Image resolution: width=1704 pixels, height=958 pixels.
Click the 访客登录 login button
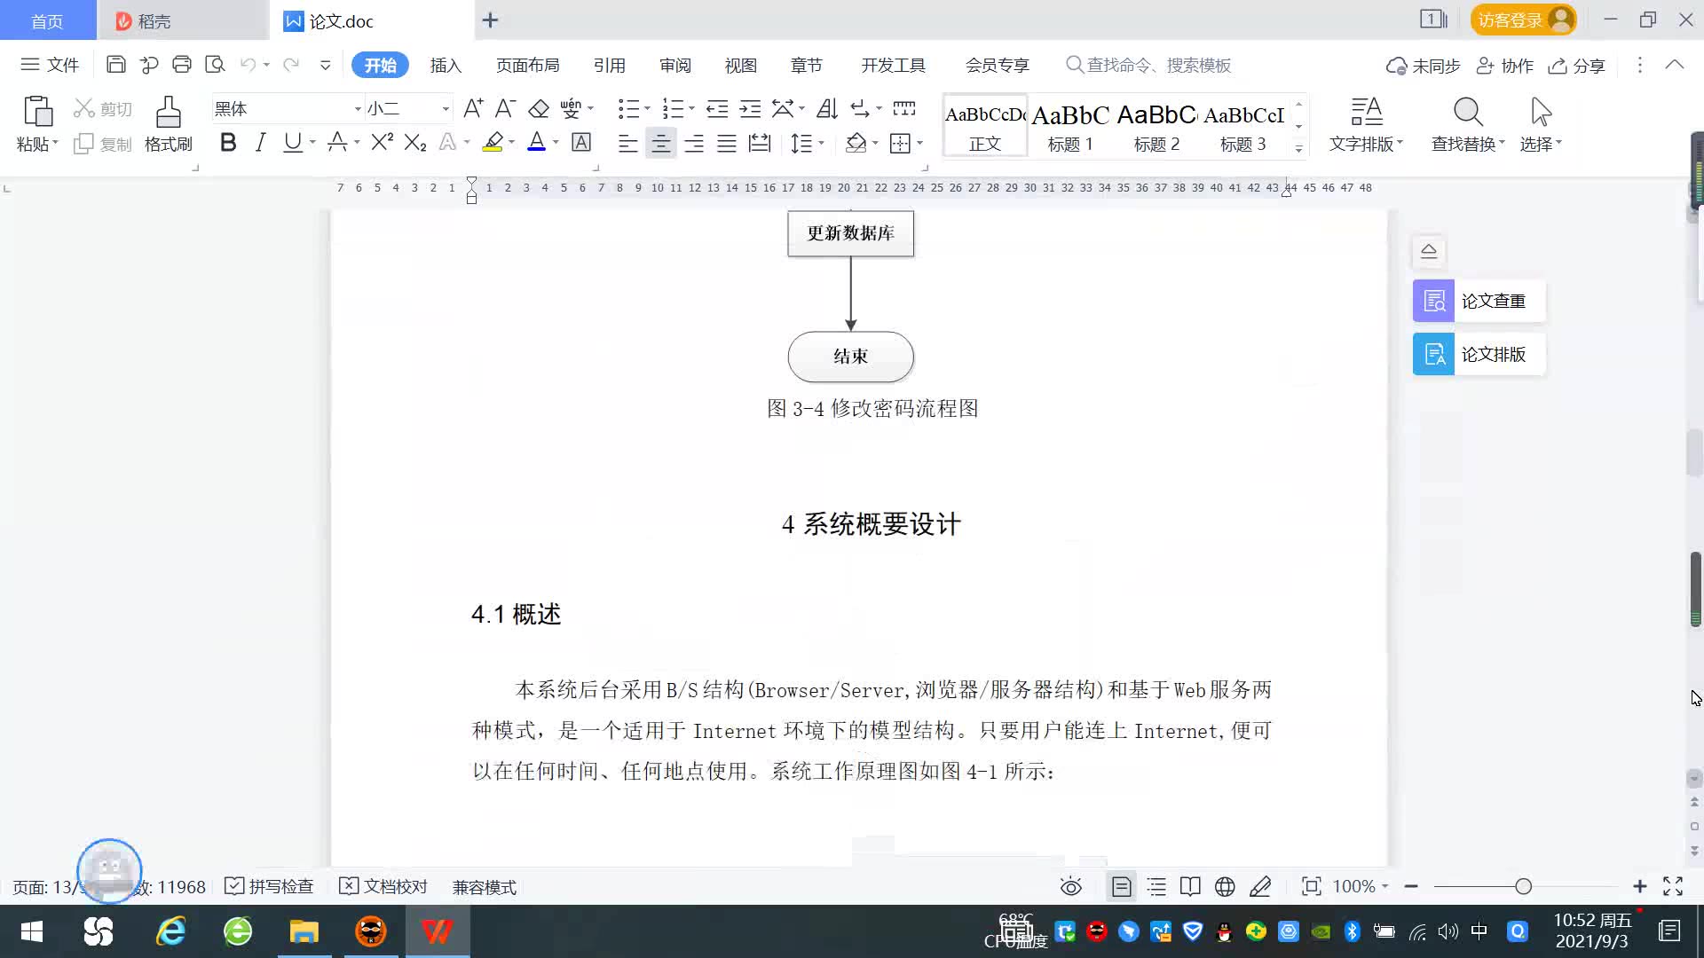pyautogui.click(x=1522, y=20)
